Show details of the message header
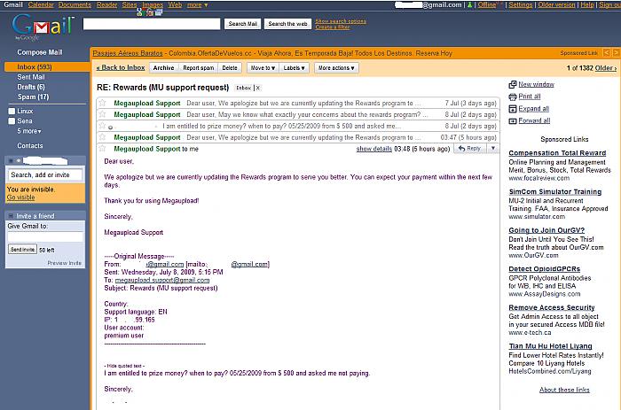This screenshot has height=410, width=621. 373,149
